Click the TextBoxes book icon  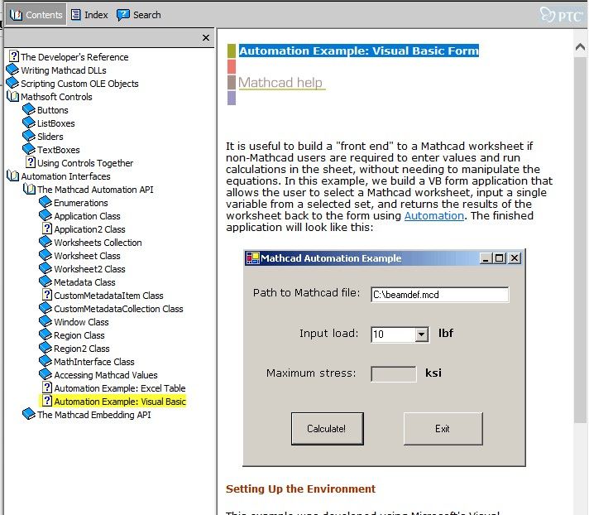click(29, 149)
